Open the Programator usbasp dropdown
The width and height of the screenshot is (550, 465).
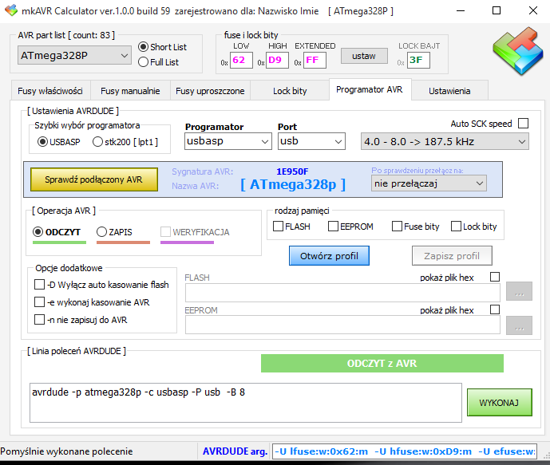pyautogui.click(x=228, y=141)
